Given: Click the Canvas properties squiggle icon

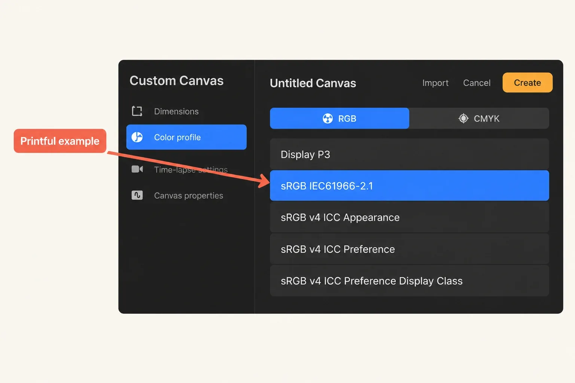Looking at the screenshot, I should point(137,195).
